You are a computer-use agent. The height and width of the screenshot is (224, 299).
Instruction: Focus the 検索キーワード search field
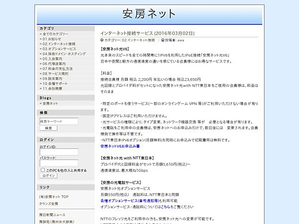[59, 121]
